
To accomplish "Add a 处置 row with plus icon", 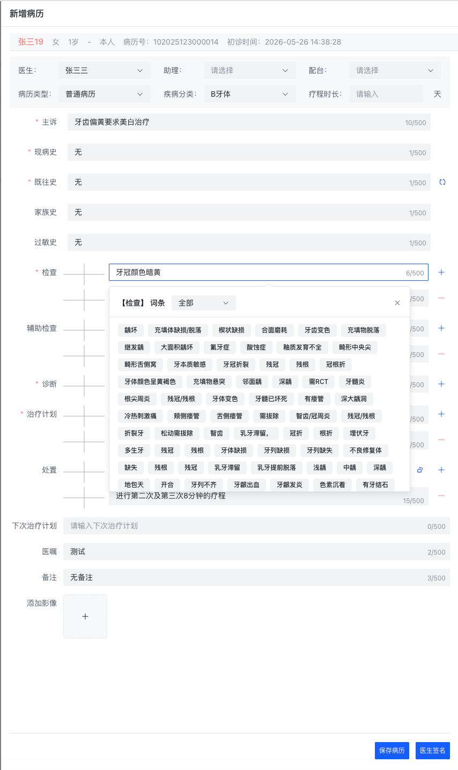I will click(441, 470).
